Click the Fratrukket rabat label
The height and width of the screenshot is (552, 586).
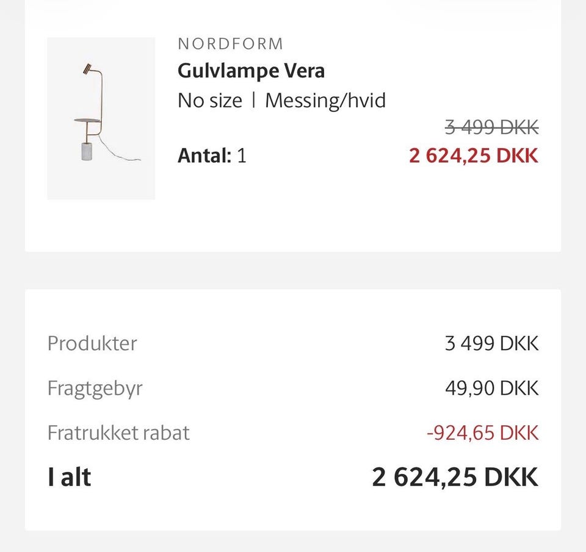[118, 432]
